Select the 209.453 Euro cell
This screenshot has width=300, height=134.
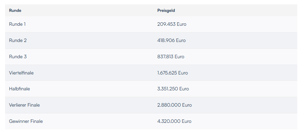pos(172,24)
